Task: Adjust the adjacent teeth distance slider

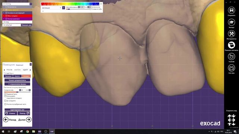Action: pos(17,92)
